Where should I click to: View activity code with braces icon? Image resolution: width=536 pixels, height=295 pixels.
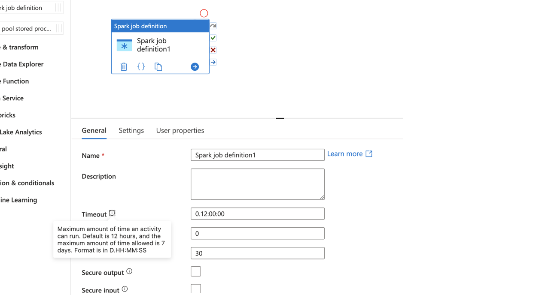click(x=141, y=66)
